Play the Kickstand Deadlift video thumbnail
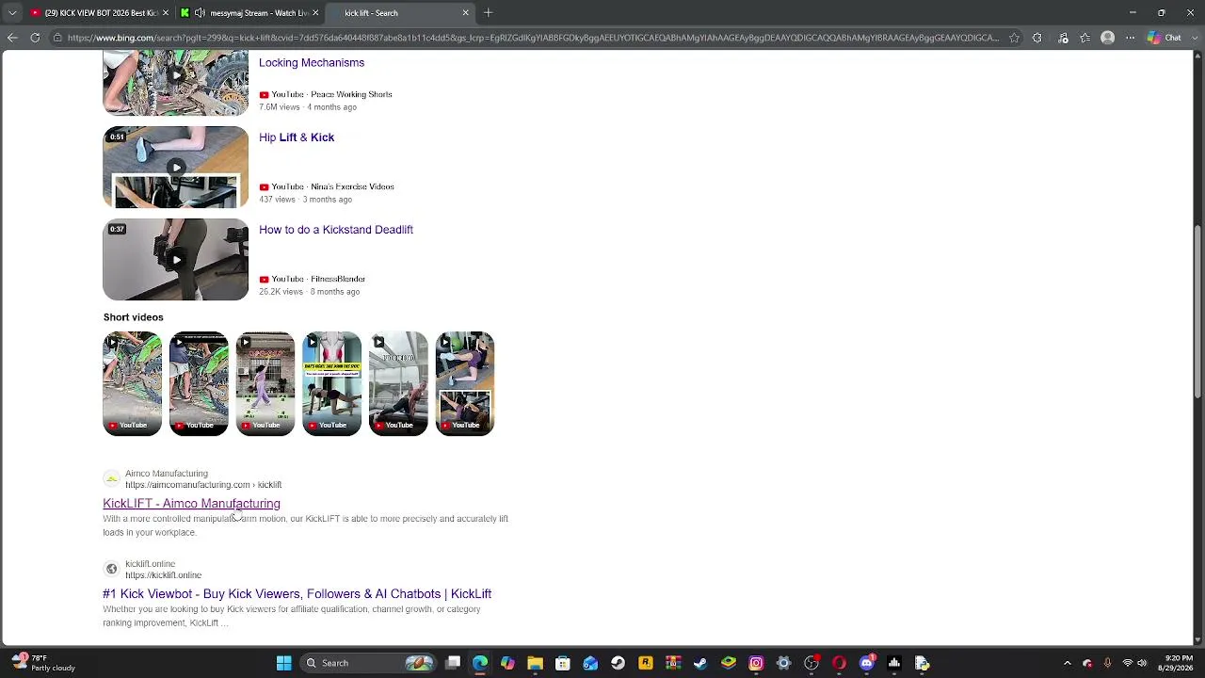1205x678 pixels. pyautogui.click(x=176, y=260)
